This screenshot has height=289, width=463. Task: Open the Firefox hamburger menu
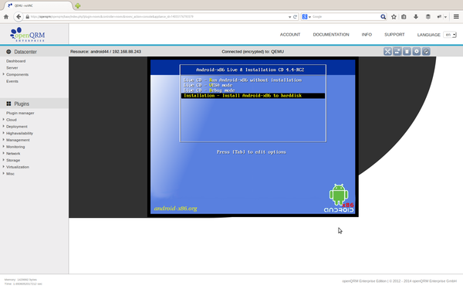click(x=456, y=17)
